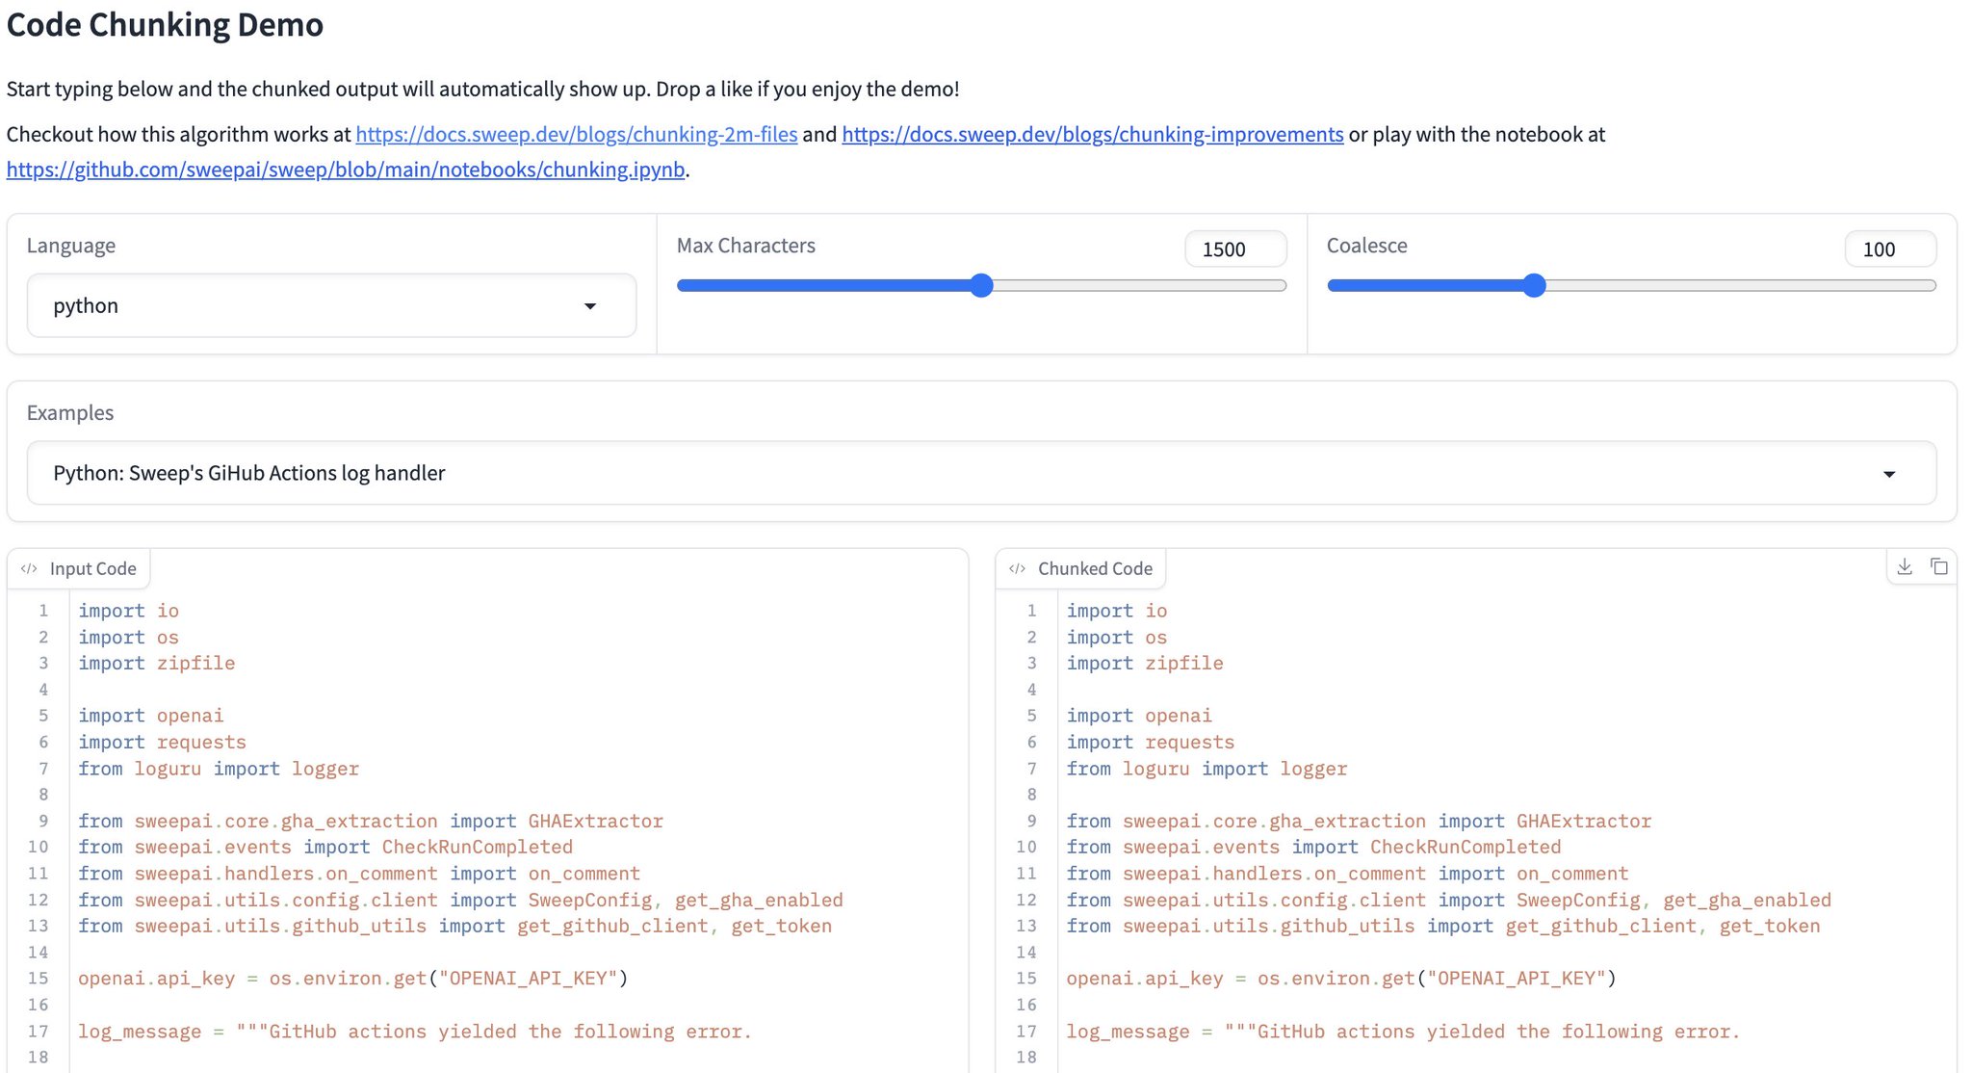The width and height of the screenshot is (1972, 1073).
Task: Click GHAExtractor import line in Chunked Code
Action: 1359,821
